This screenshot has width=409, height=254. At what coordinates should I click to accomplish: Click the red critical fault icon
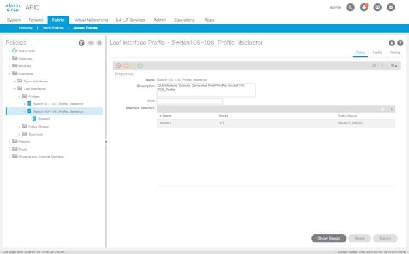tap(118, 65)
